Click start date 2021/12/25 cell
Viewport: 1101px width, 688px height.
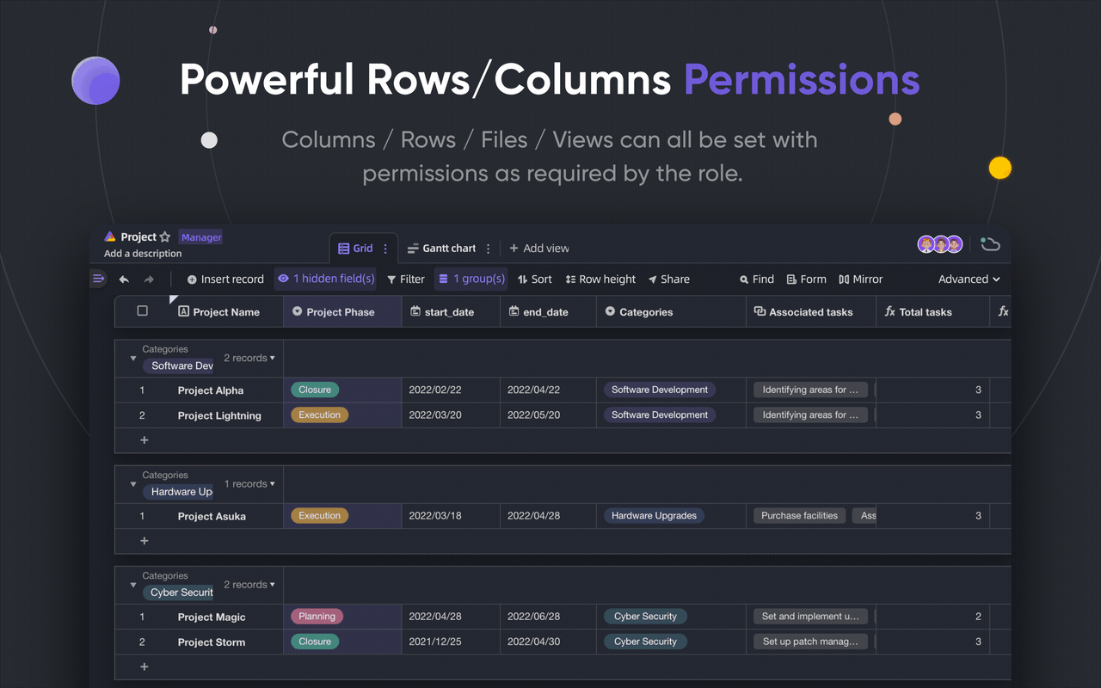(451, 642)
